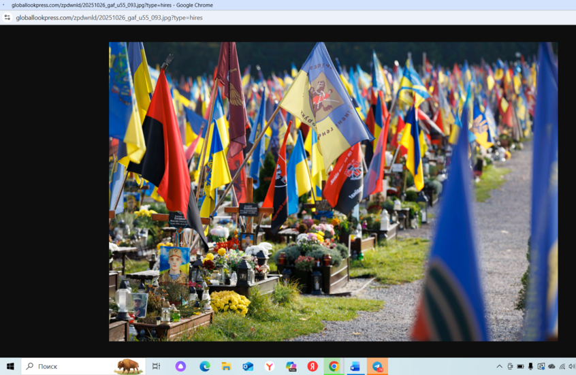Screen dimensions: 576x375
Task: Click the bison search highlight image
Action: point(127,366)
